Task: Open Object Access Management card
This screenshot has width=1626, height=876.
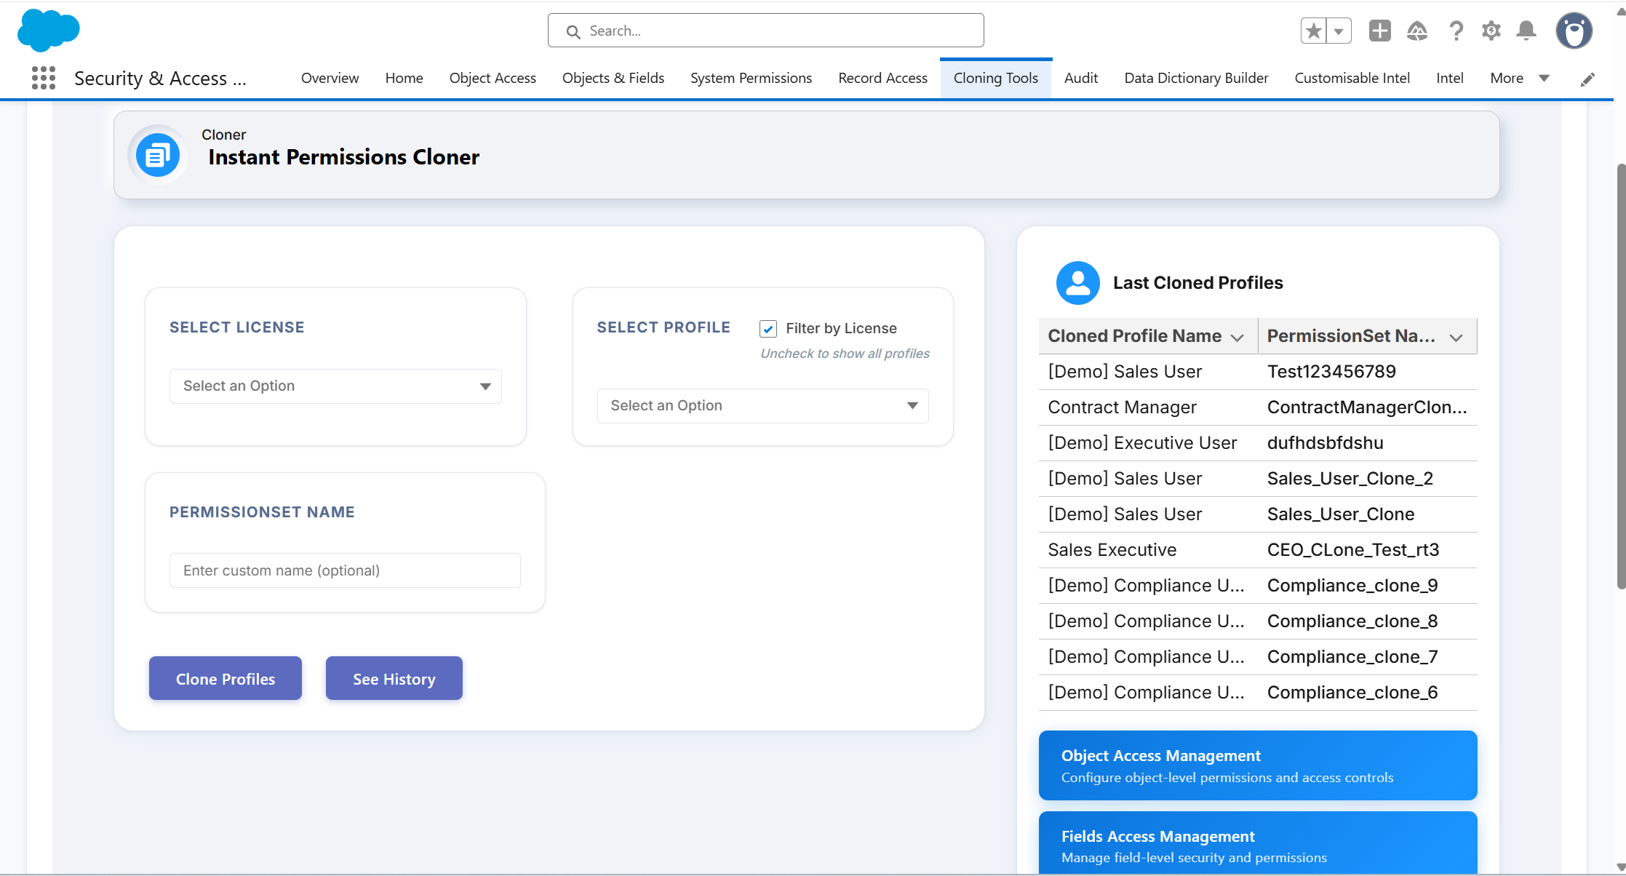Action: (1258, 765)
